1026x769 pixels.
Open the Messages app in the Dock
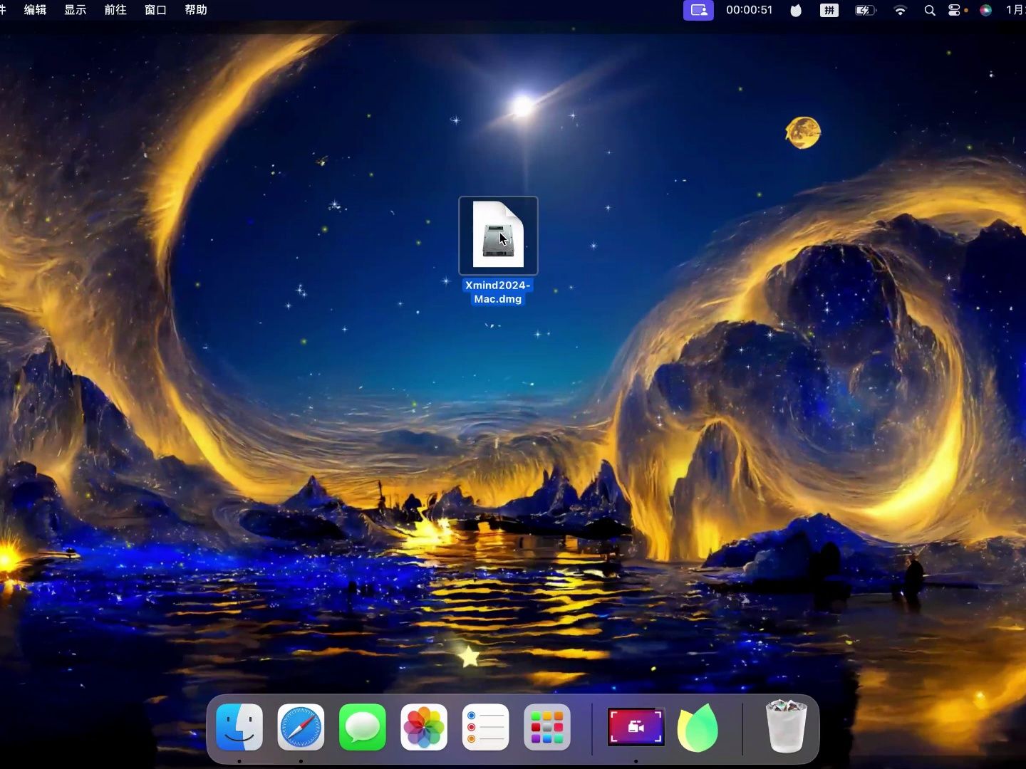point(361,728)
